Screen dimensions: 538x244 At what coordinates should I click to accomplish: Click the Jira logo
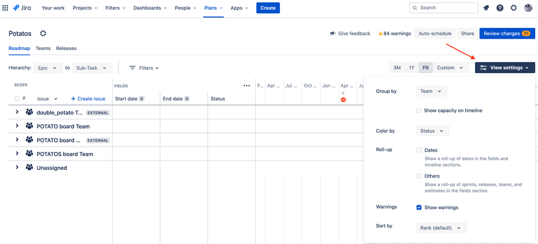click(22, 8)
